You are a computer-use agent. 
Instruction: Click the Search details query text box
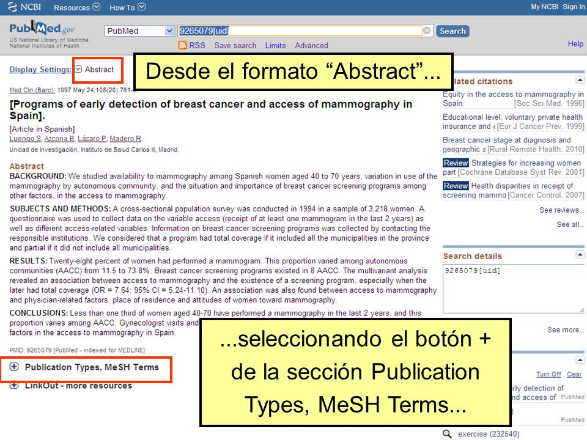(x=513, y=288)
